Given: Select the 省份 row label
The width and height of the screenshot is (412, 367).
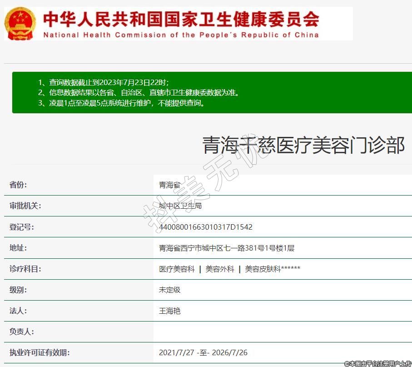Looking at the screenshot, I should (x=18, y=185).
